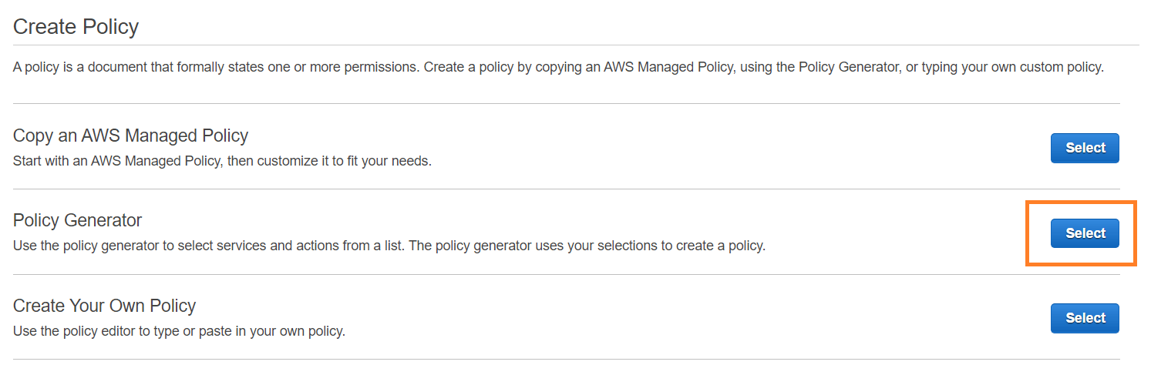Click 'Start with an AWS Managed Policy' description

pyautogui.click(x=116, y=162)
